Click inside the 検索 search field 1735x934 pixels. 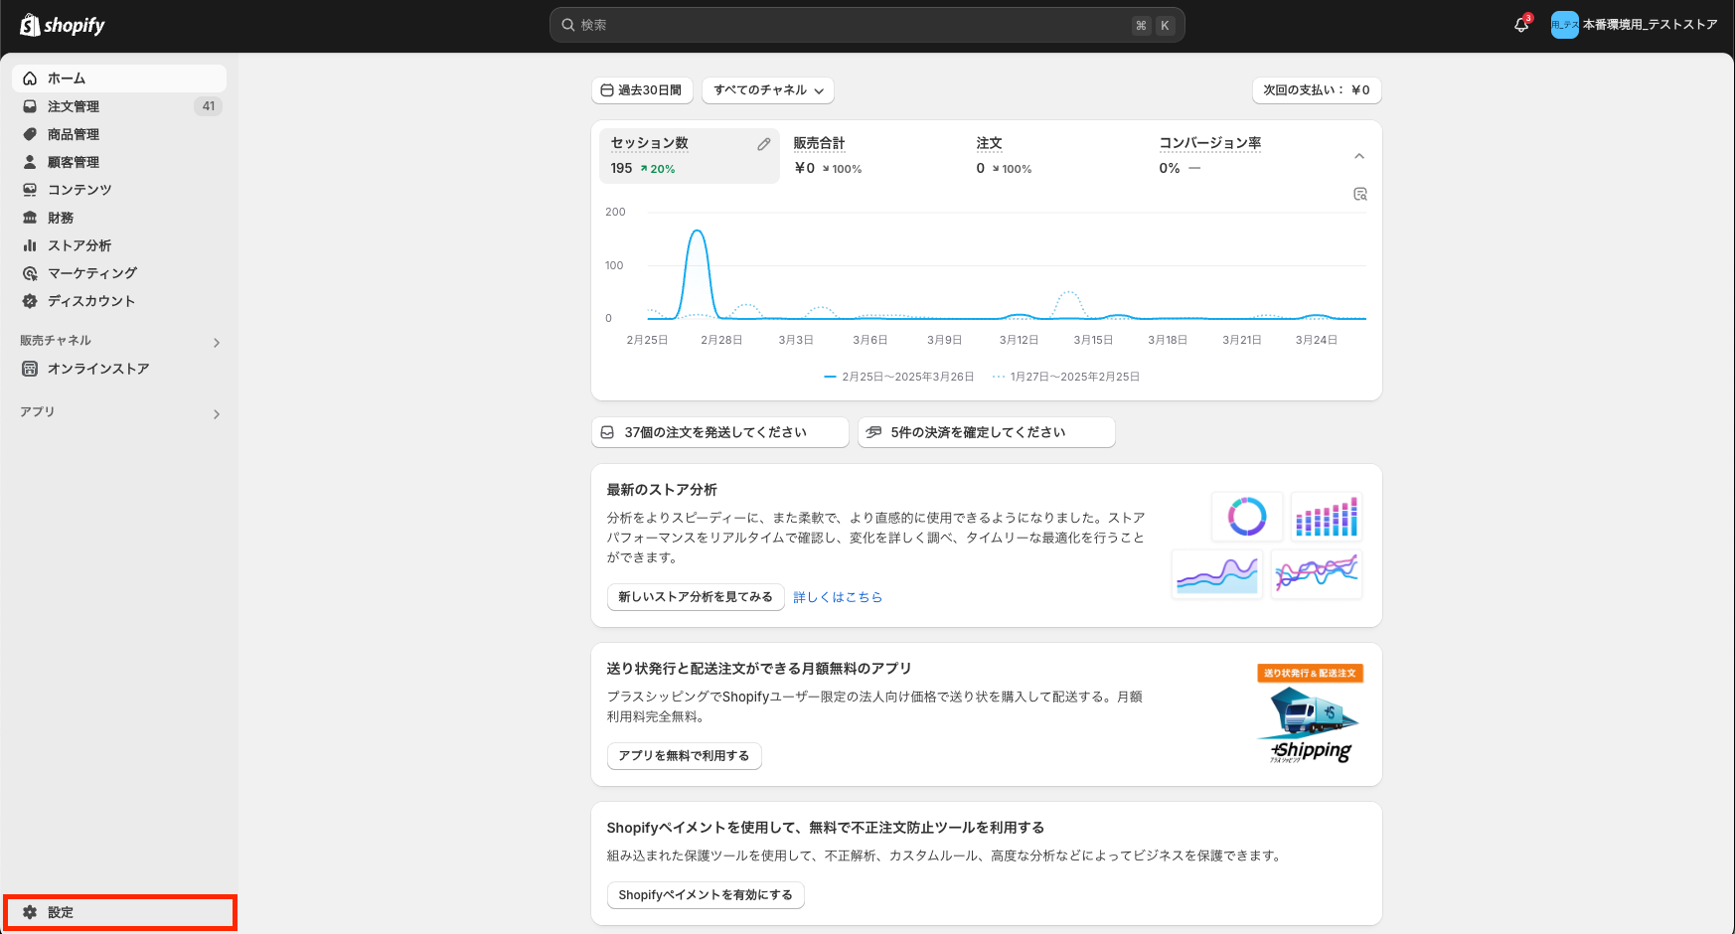point(867,25)
